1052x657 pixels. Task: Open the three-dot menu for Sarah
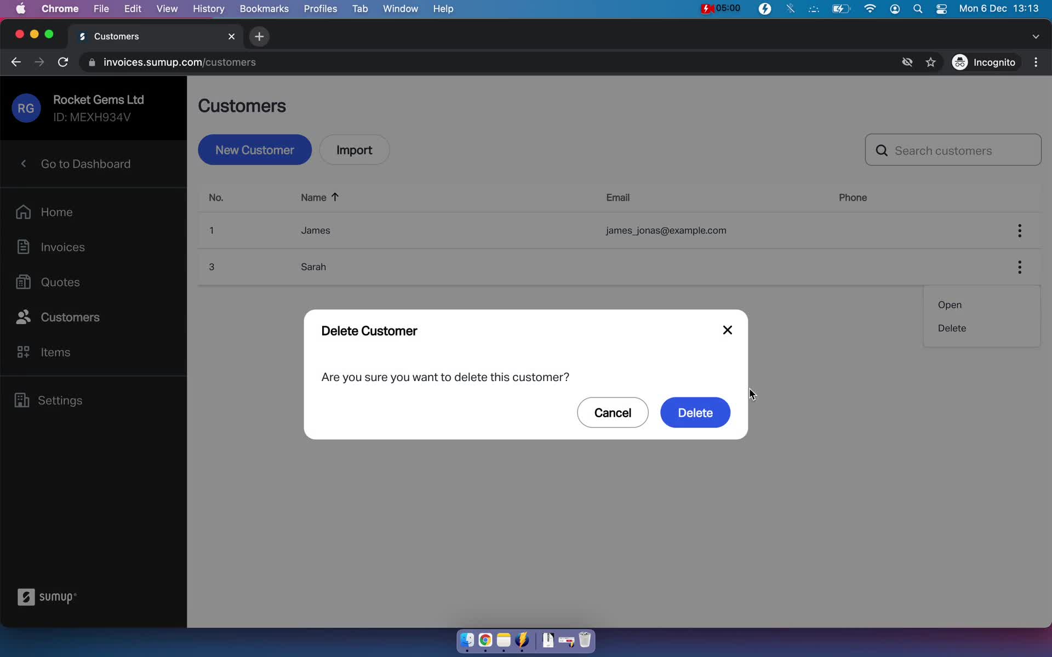coord(1020,267)
